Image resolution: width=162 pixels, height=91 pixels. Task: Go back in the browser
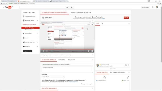pyautogui.click(x=2, y=4)
